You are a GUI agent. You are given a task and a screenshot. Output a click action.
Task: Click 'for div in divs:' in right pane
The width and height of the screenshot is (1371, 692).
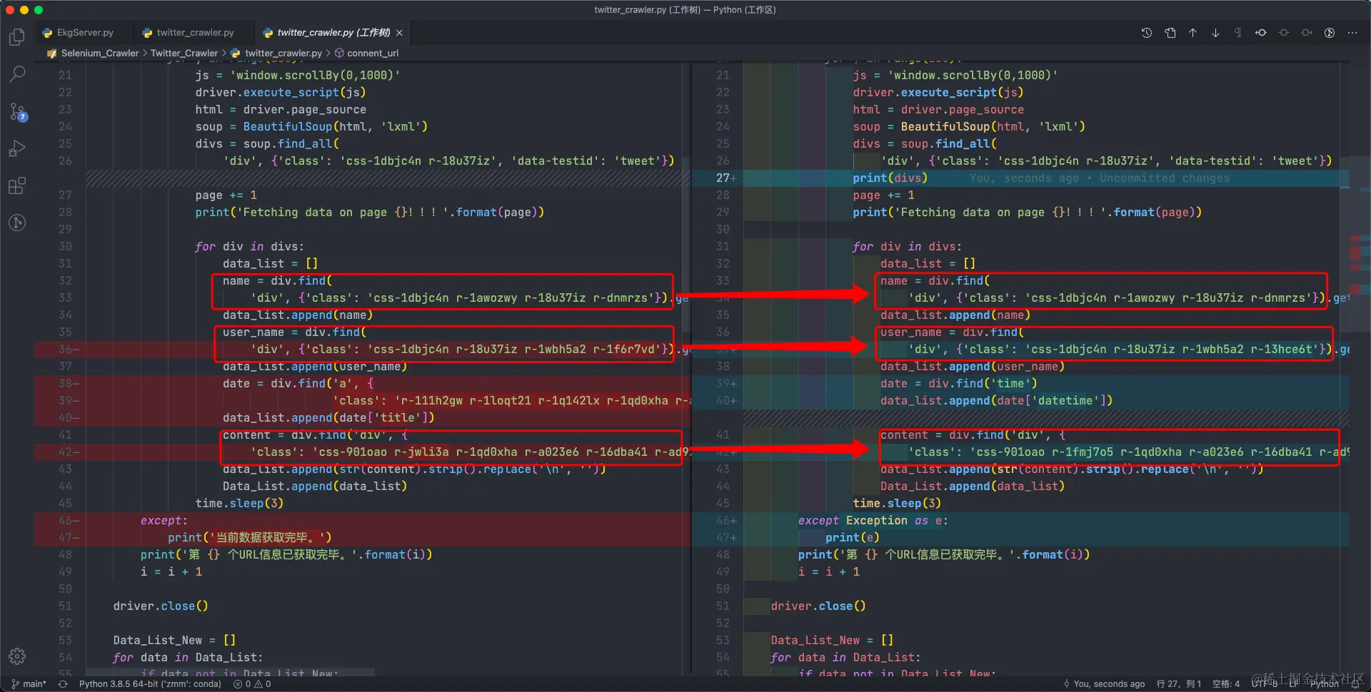point(907,247)
